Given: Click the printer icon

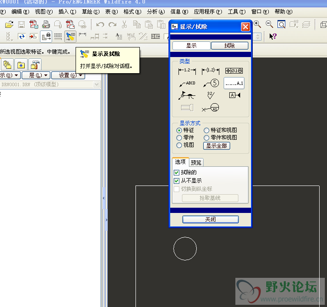Looking at the screenshot, I should click(x=46, y=25).
